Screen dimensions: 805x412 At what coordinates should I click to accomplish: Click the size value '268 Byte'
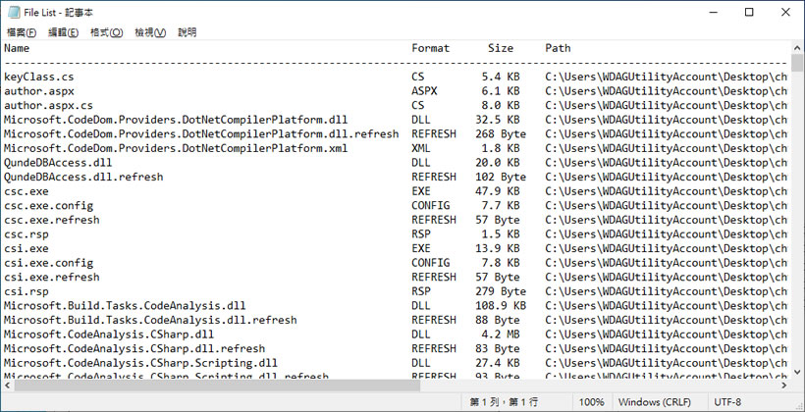501,134
